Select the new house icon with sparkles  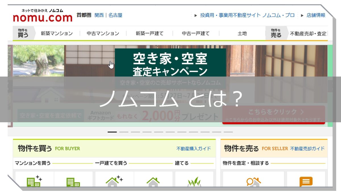click(x=114, y=181)
